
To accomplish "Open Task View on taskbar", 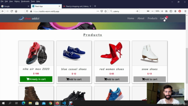I will [16, 103].
